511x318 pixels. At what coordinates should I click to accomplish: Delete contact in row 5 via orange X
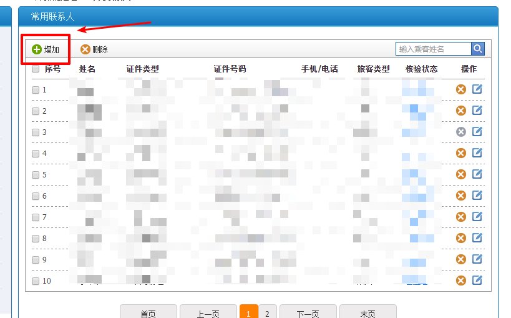(461, 174)
